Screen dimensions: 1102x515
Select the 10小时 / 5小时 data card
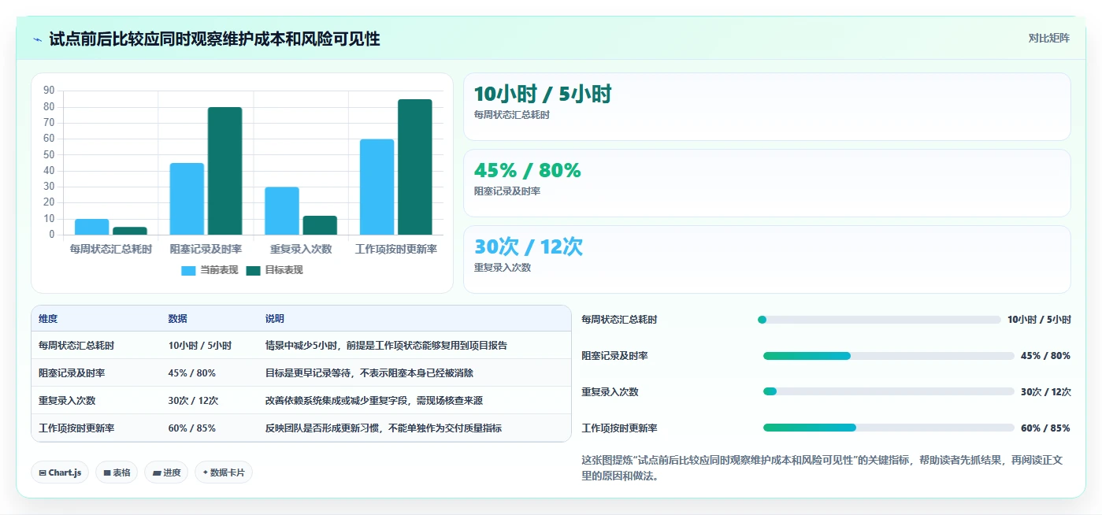click(766, 106)
